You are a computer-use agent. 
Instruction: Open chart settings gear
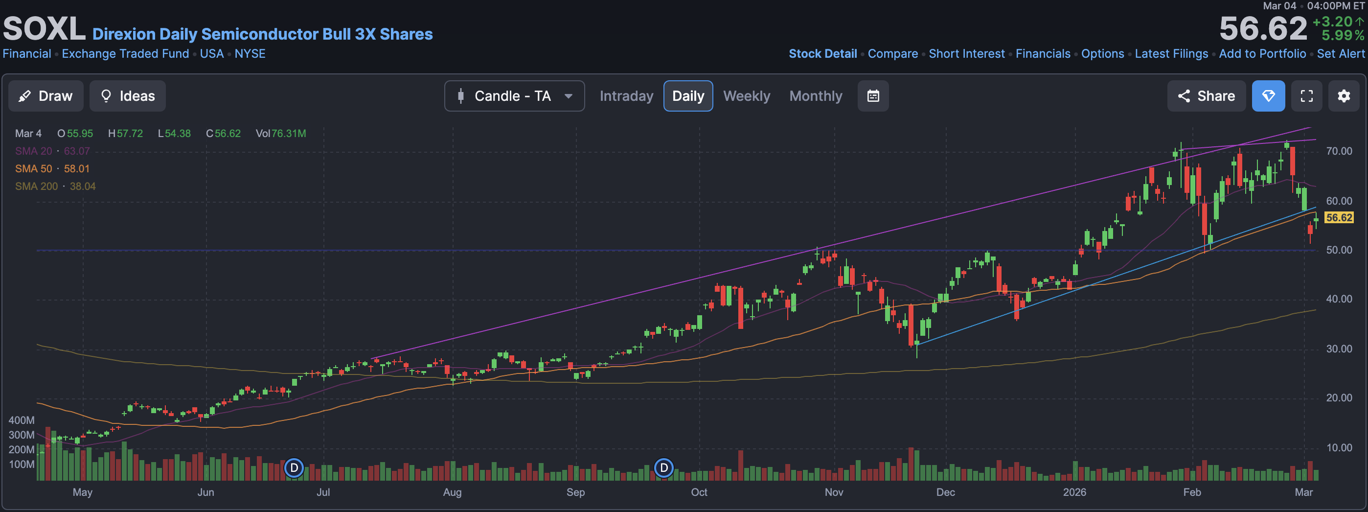pos(1344,96)
